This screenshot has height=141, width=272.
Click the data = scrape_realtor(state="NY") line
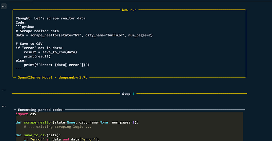click(x=84, y=35)
